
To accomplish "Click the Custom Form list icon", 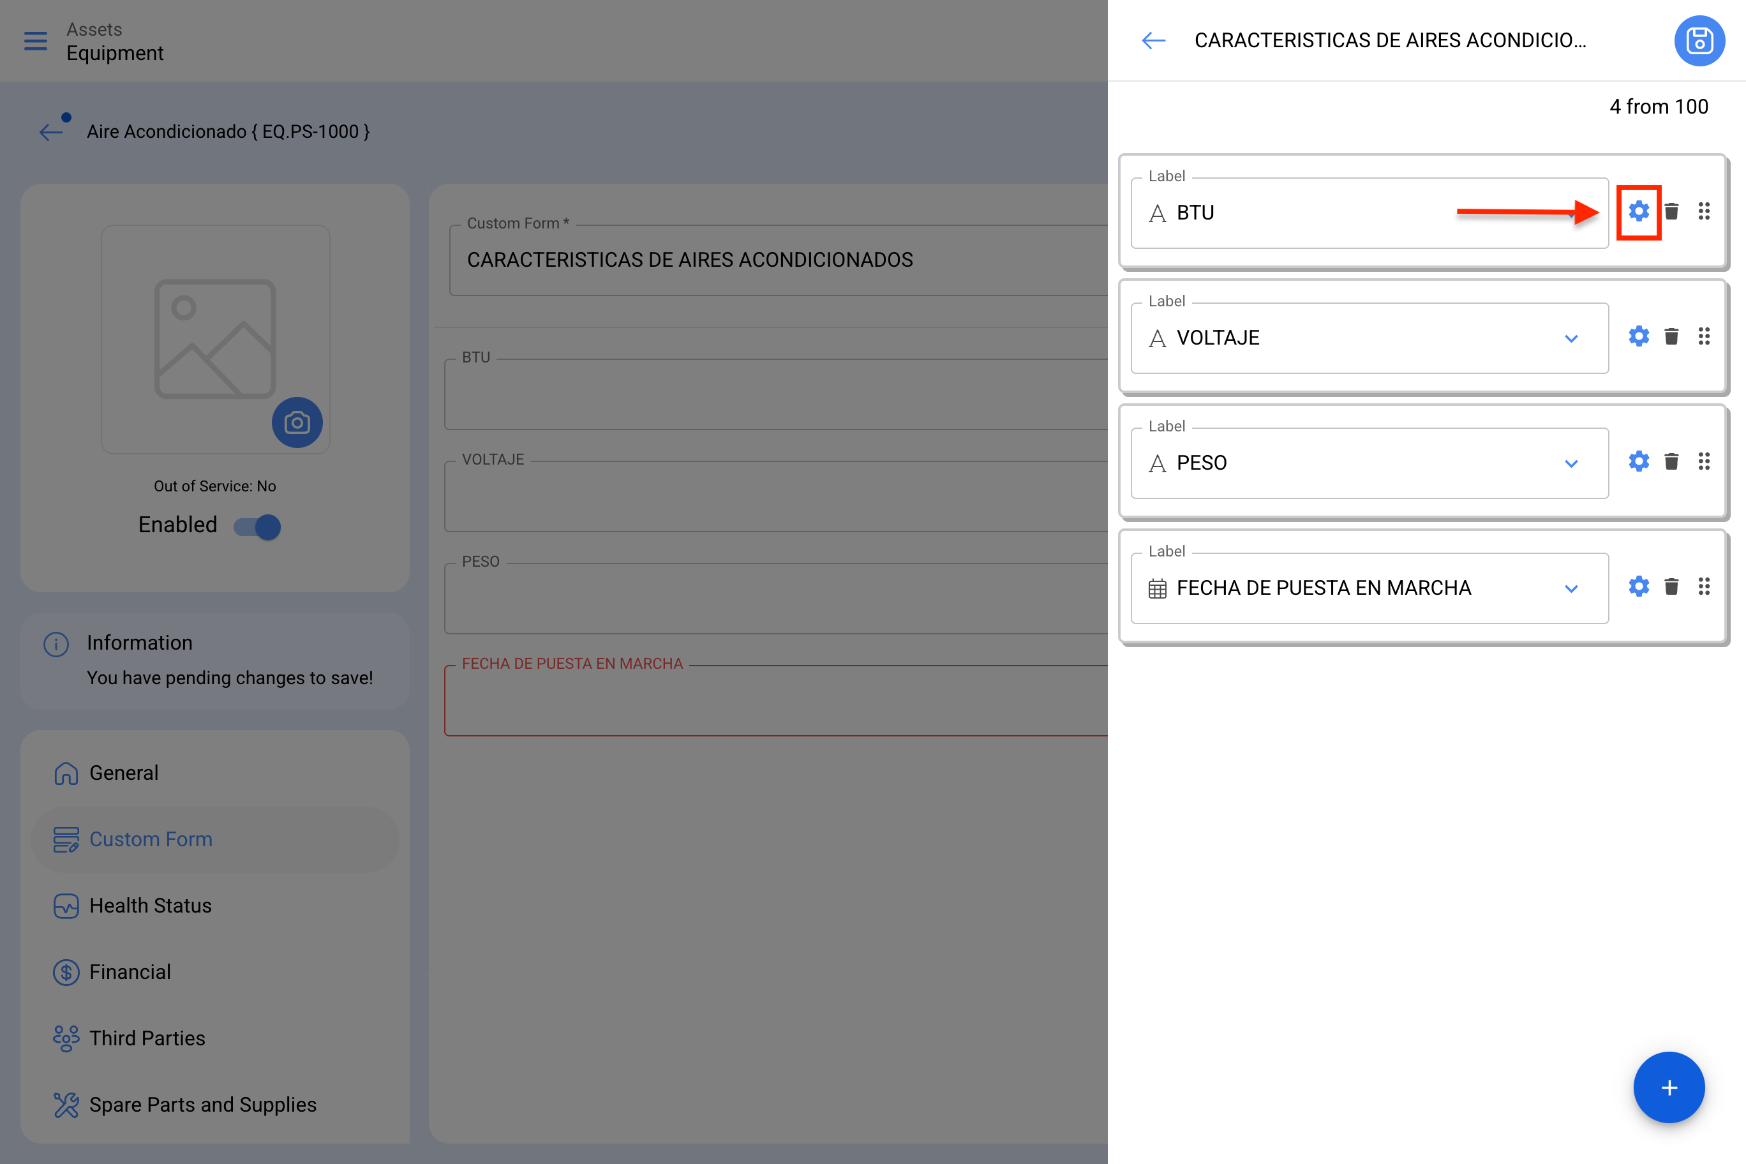I will pos(66,839).
